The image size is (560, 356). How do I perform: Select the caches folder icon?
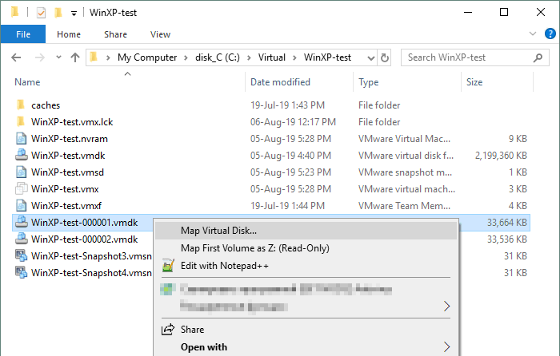21,105
